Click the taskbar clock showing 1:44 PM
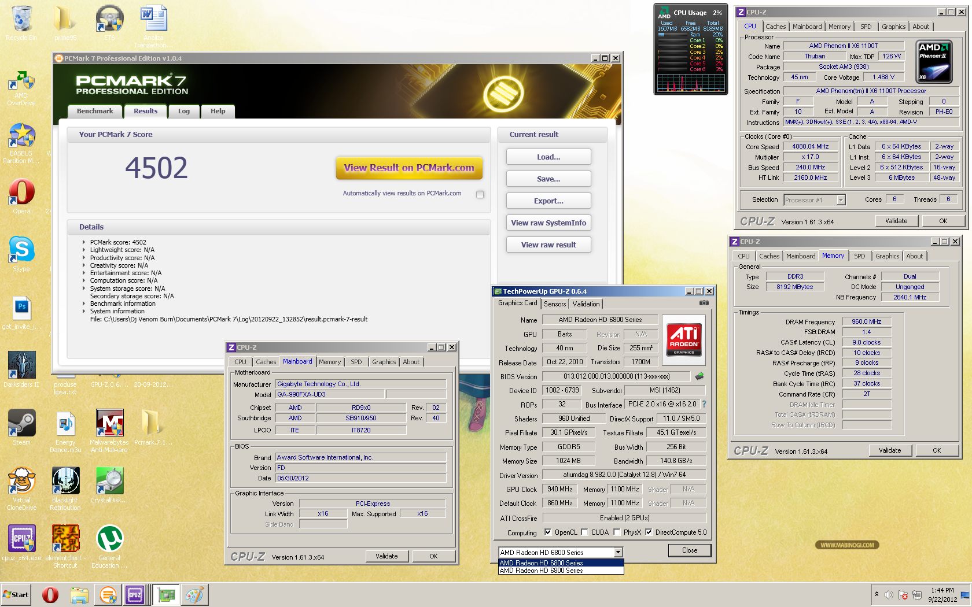The image size is (972, 607). coord(942,595)
